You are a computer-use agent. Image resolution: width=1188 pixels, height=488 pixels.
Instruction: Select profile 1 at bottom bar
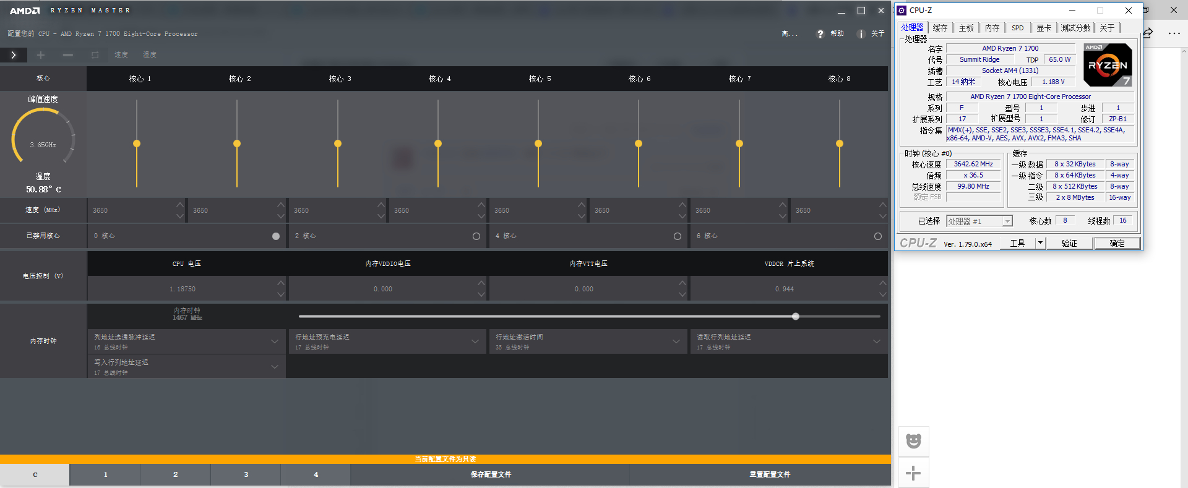(105, 474)
